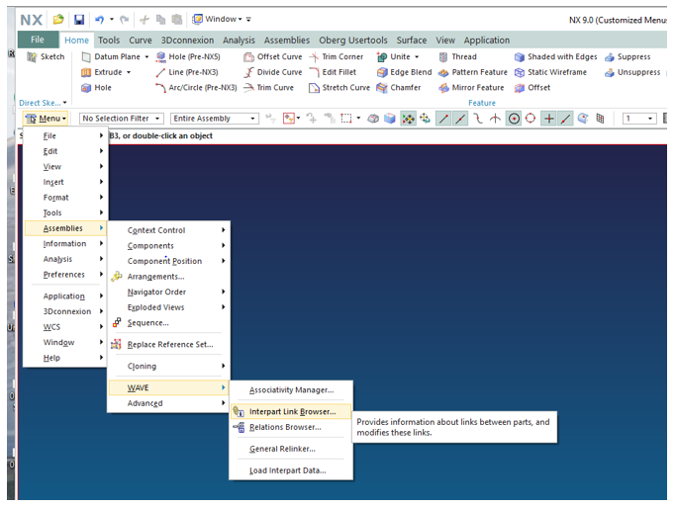
Task: Expand the Unite dropdown arrow
Action: click(x=417, y=56)
